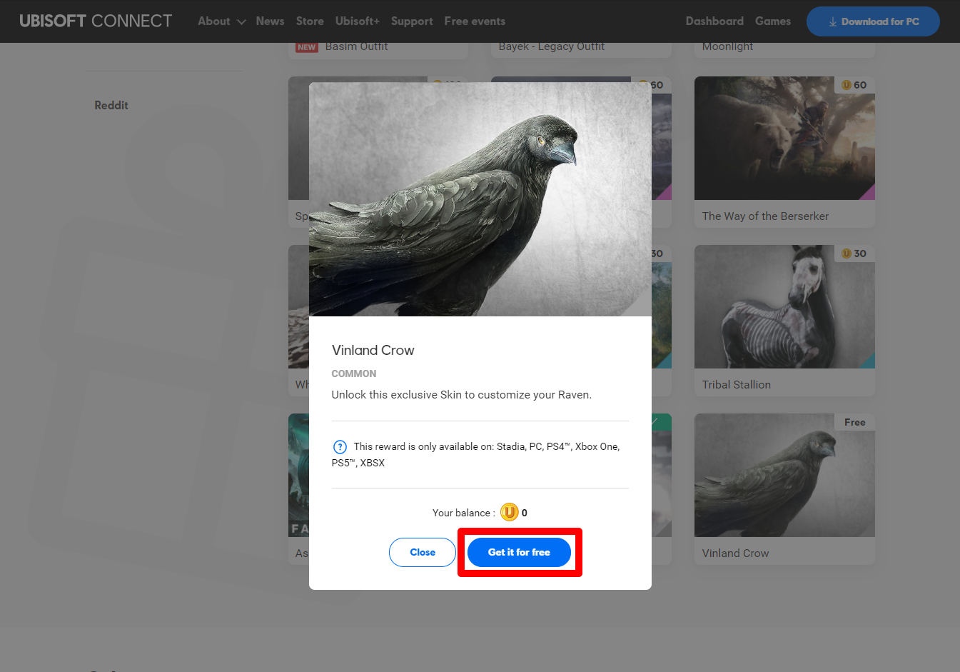
Task: Click the Download for PC button
Action: click(873, 21)
